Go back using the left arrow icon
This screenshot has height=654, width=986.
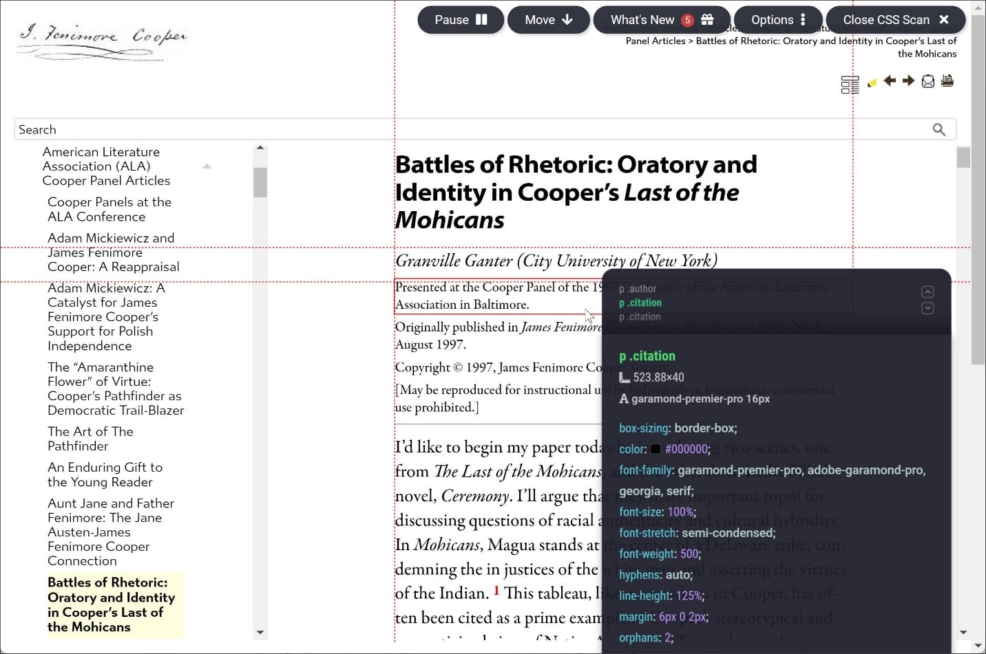pyautogui.click(x=890, y=81)
